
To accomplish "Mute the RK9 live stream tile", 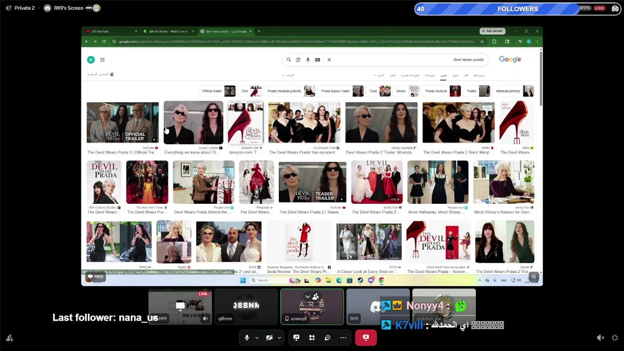I will (206, 319).
